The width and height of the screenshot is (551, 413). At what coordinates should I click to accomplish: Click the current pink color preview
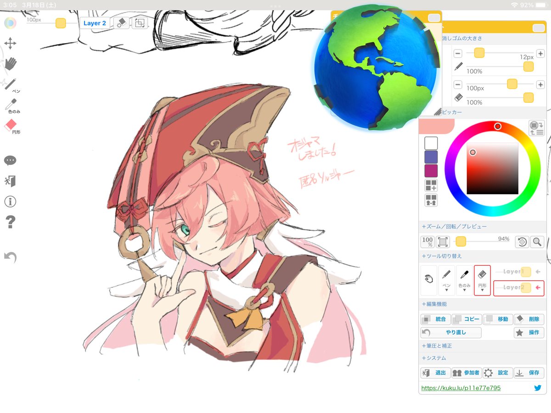(x=436, y=126)
